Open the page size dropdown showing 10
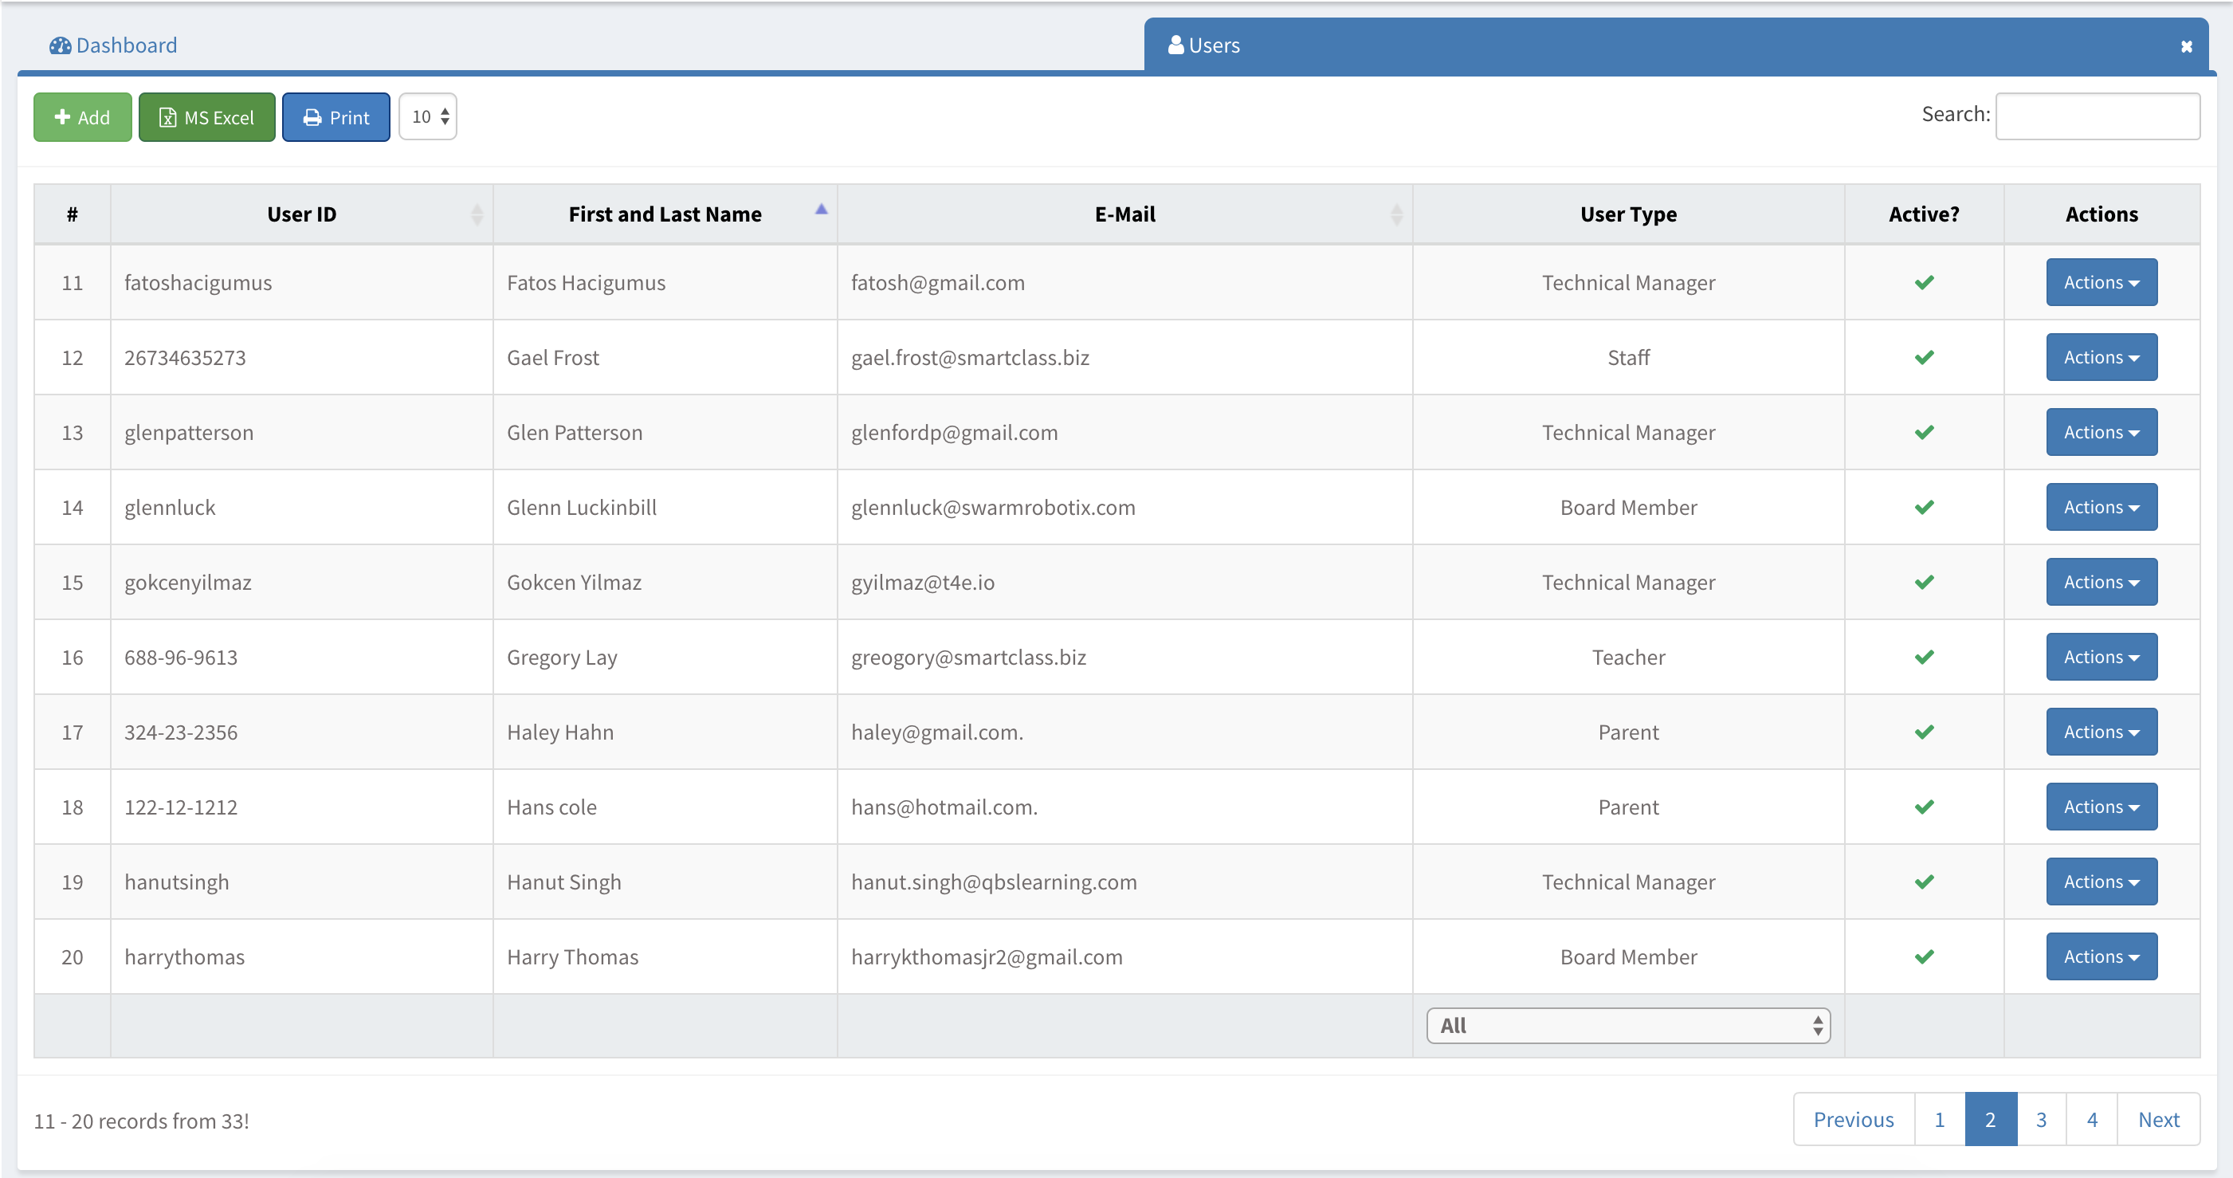The width and height of the screenshot is (2233, 1178). click(428, 116)
